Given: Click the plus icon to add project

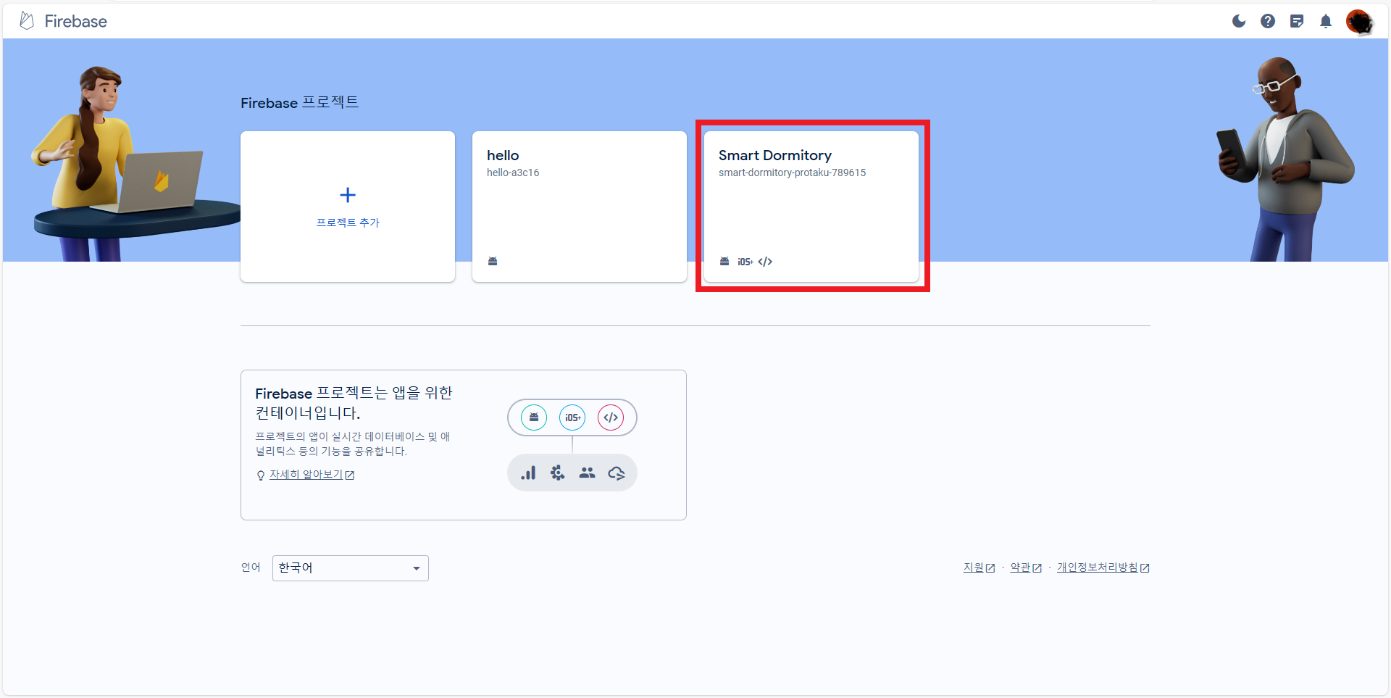Looking at the screenshot, I should click(x=348, y=195).
